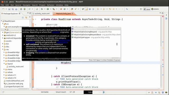Click the Save All toolbar icon
This screenshot has width=169, height=95.
13,9
